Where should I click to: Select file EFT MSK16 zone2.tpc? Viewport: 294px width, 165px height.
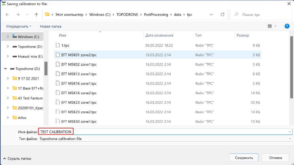[158, 93]
